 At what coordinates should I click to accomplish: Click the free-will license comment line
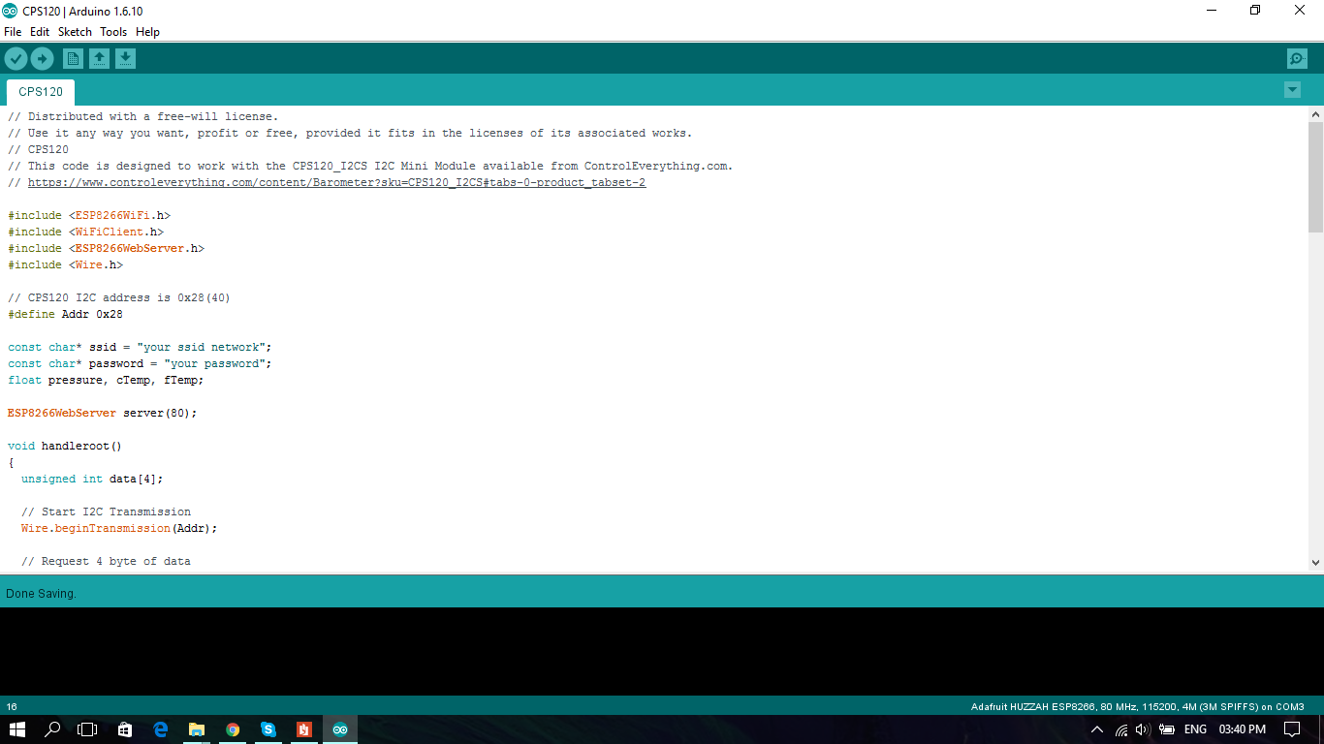143,116
